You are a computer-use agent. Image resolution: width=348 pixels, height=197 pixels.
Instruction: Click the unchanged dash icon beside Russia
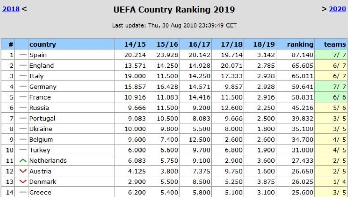click(x=23, y=108)
